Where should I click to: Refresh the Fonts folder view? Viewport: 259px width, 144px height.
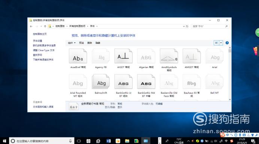pos(187,26)
